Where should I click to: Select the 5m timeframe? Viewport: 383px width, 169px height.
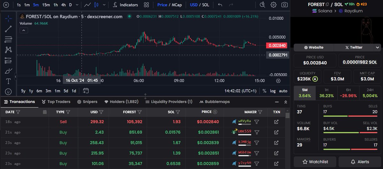36,5
